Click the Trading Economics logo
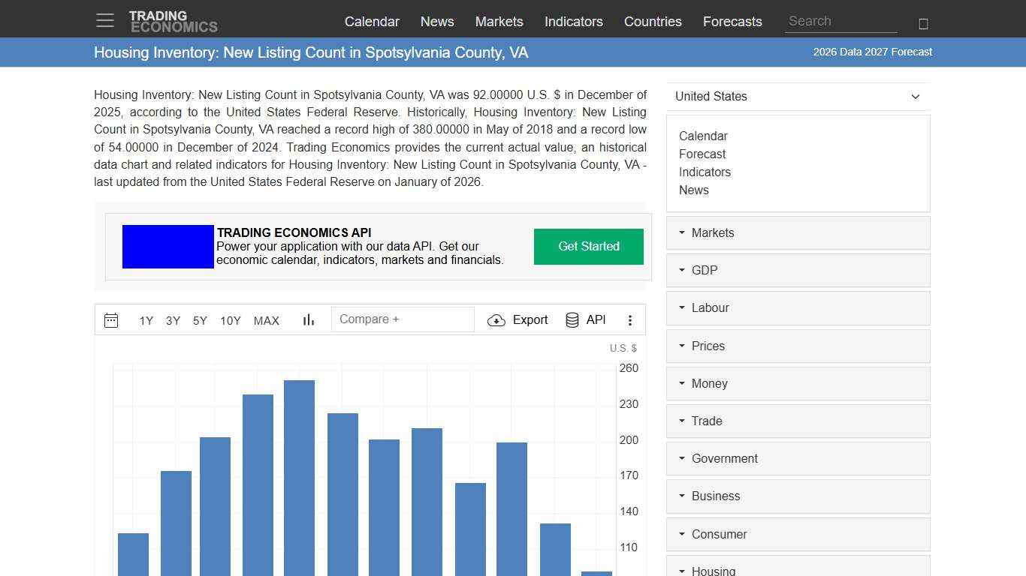Image resolution: width=1026 pixels, height=576 pixels. (x=174, y=19)
